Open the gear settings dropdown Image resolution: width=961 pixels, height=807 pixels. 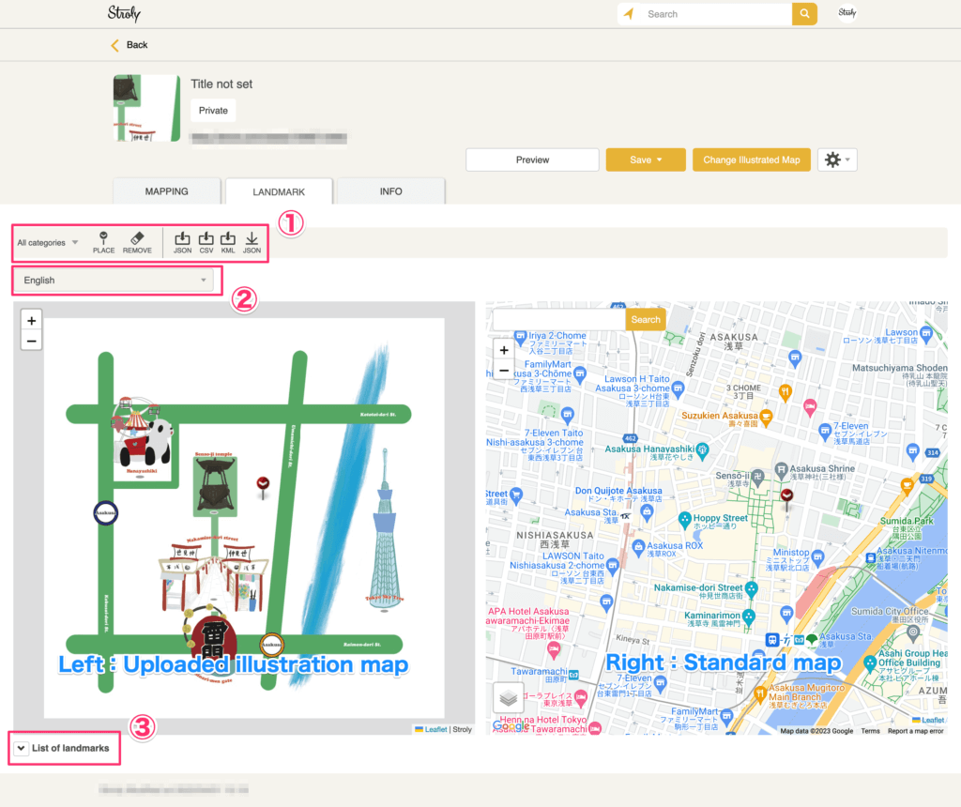(x=837, y=160)
